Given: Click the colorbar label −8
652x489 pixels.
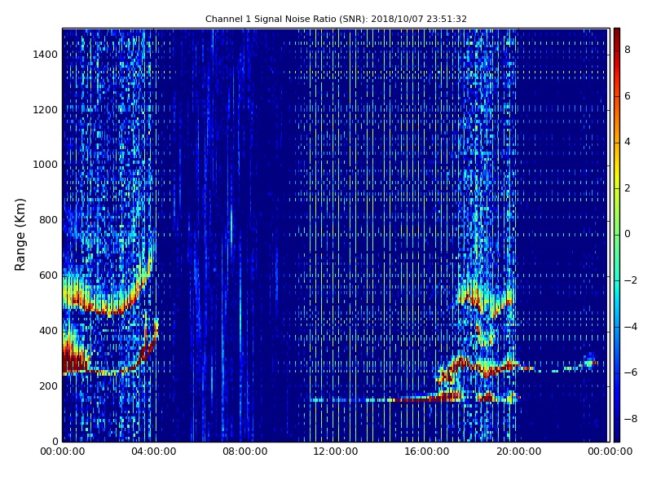Looking at the screenshot, I should (x=631, y=419).
